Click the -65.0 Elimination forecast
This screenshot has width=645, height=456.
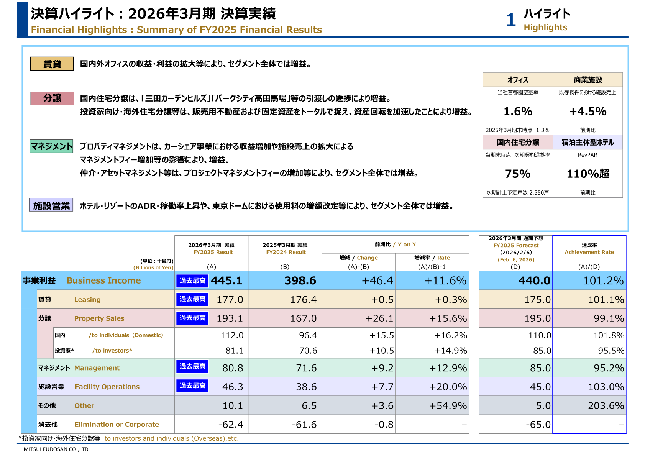538,424
